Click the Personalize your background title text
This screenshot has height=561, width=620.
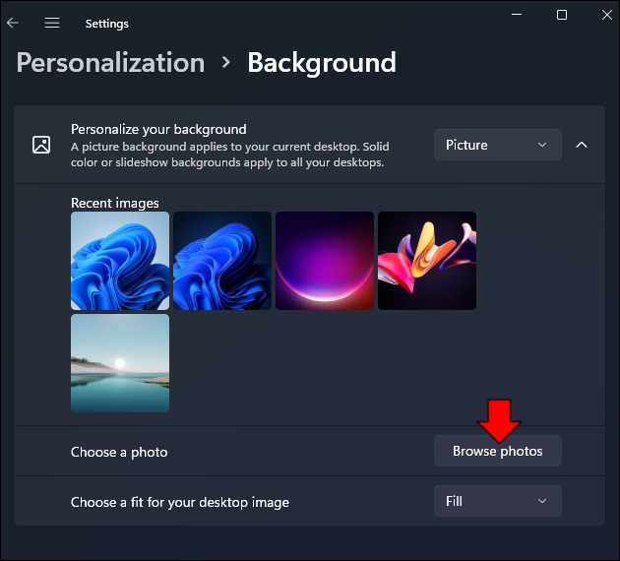158,129
